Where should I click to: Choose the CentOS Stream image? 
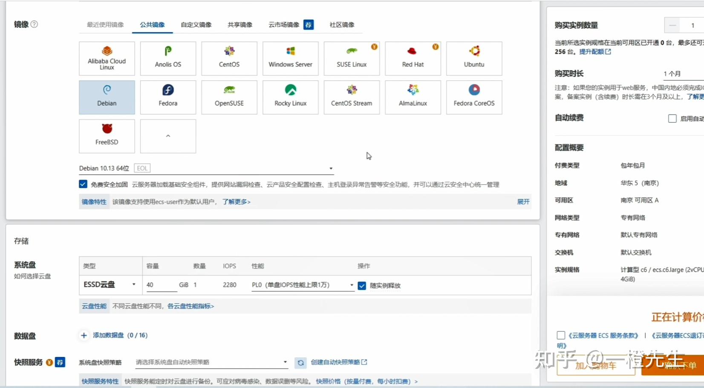352,98
